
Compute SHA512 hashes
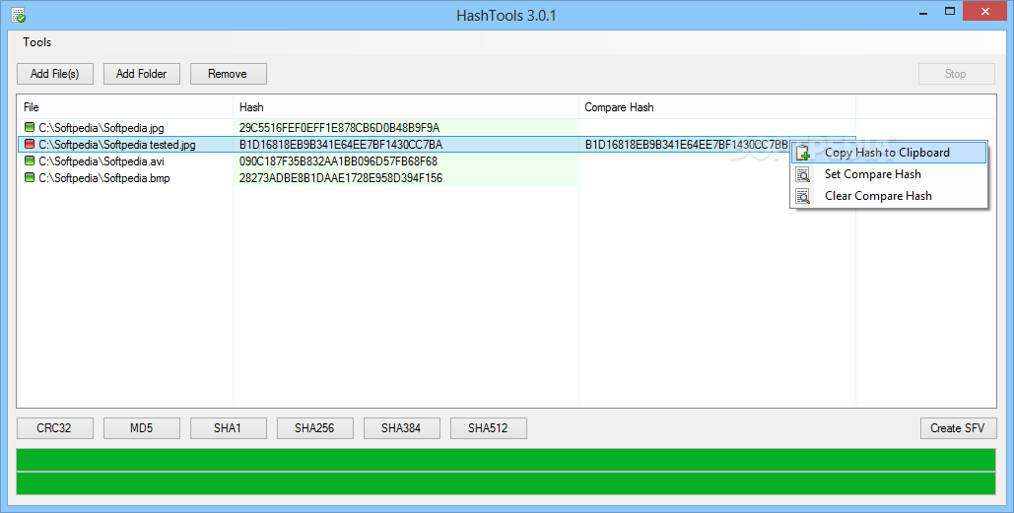[488, 427]
